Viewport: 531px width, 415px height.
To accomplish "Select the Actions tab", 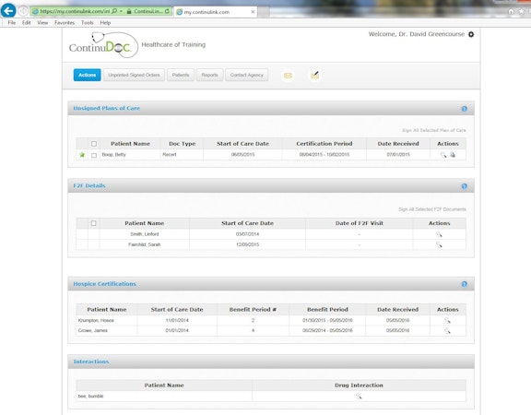I will point(87,75).
